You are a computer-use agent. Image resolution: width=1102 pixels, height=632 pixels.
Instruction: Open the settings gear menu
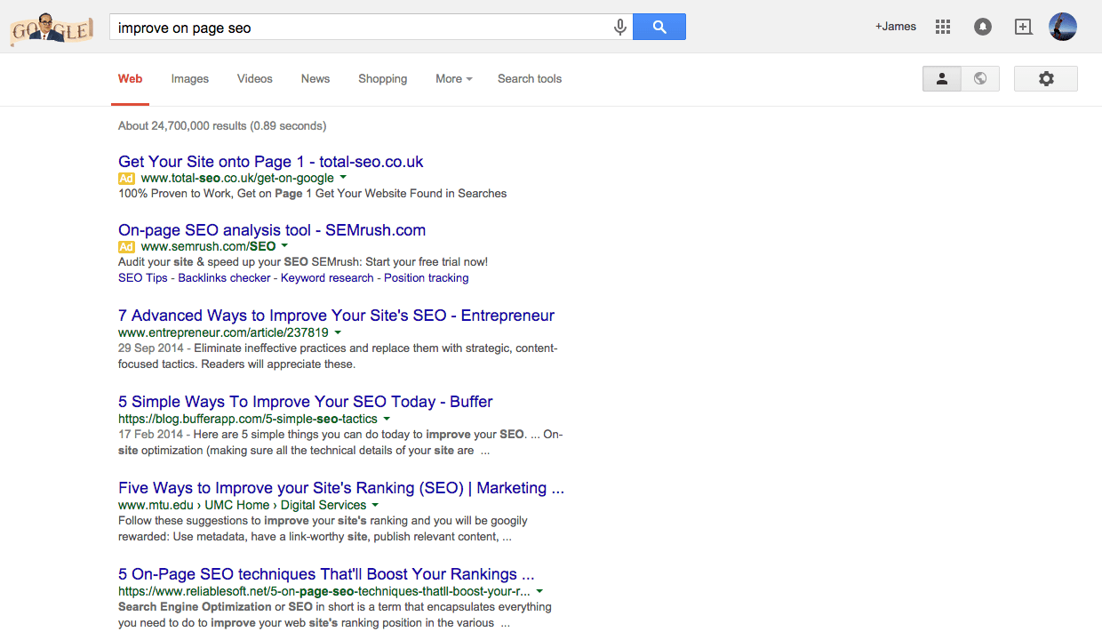pos(1046,78)
